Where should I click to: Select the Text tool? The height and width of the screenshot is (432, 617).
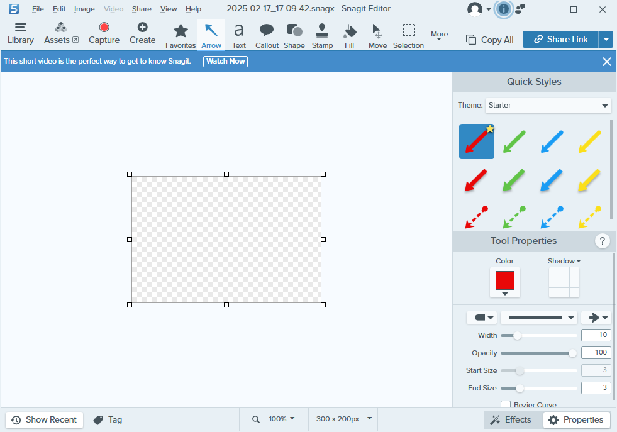click(239, 36)
